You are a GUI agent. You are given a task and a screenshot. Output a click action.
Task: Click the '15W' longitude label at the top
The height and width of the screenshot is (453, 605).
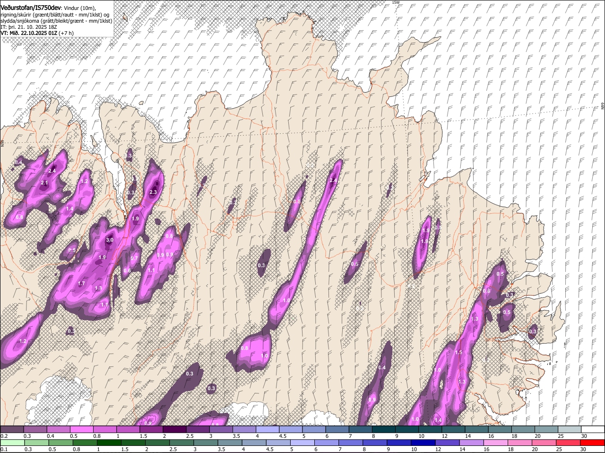coord(396,2)
